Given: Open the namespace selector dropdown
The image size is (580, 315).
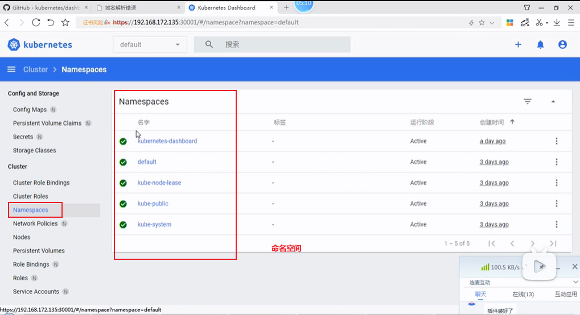Looking at the screenshot, I should (x=150, y=44).
